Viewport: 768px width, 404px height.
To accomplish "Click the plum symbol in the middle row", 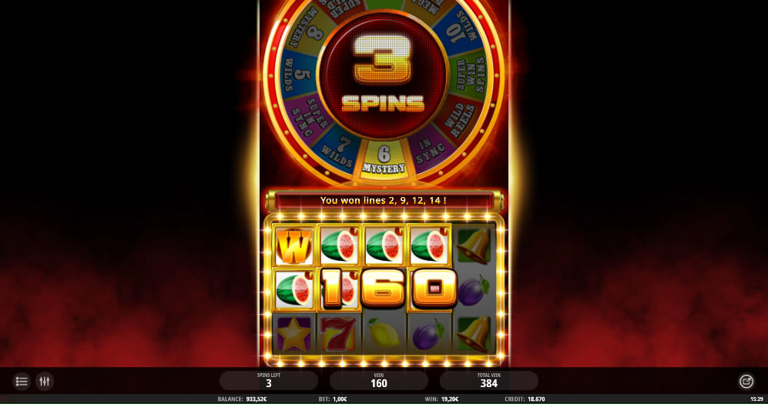I will (x=474, y=290).
